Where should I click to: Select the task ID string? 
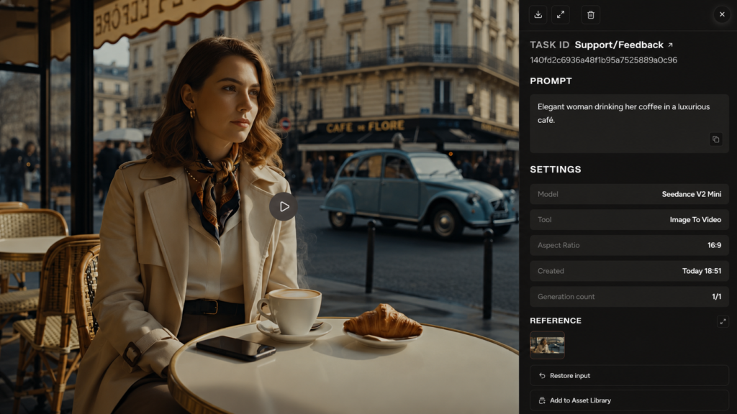point(604,60)
